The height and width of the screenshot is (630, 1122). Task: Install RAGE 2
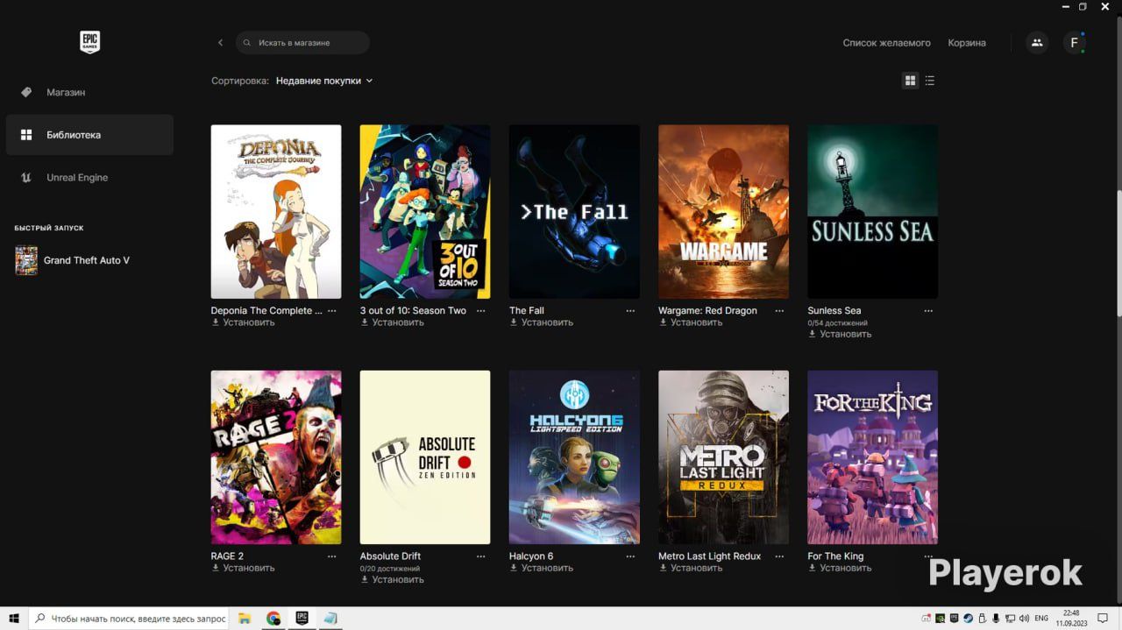click(x=243, y=568)
